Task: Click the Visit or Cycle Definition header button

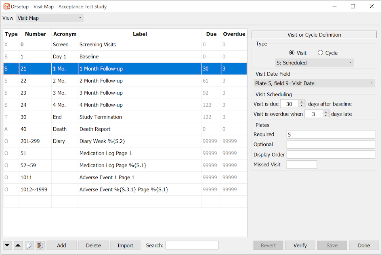Action: tap(314, 35)
